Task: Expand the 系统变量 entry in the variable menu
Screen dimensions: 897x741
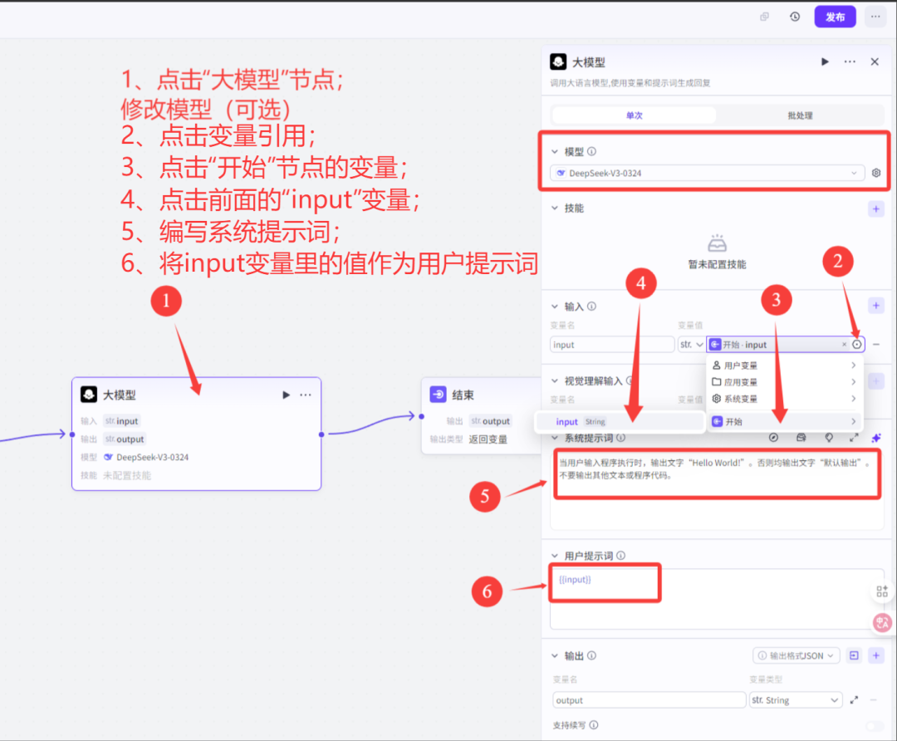Action: (x=781, y=398)
